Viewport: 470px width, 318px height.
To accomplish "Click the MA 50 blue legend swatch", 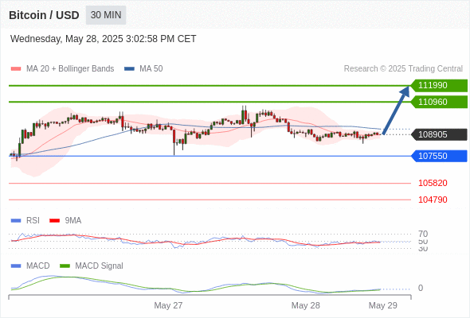I will coord(129,69).
